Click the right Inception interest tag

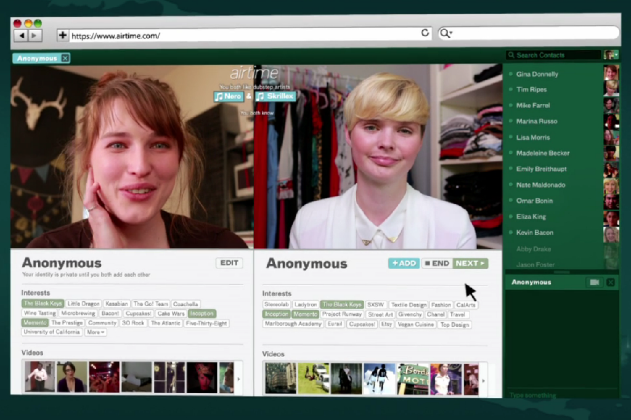tap(277, 314)
